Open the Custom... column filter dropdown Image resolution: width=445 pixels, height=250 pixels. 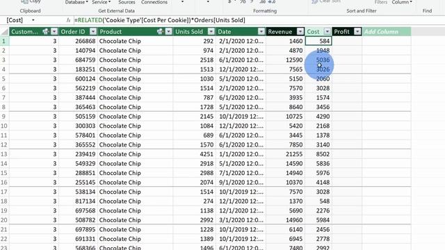coord(54,31)
